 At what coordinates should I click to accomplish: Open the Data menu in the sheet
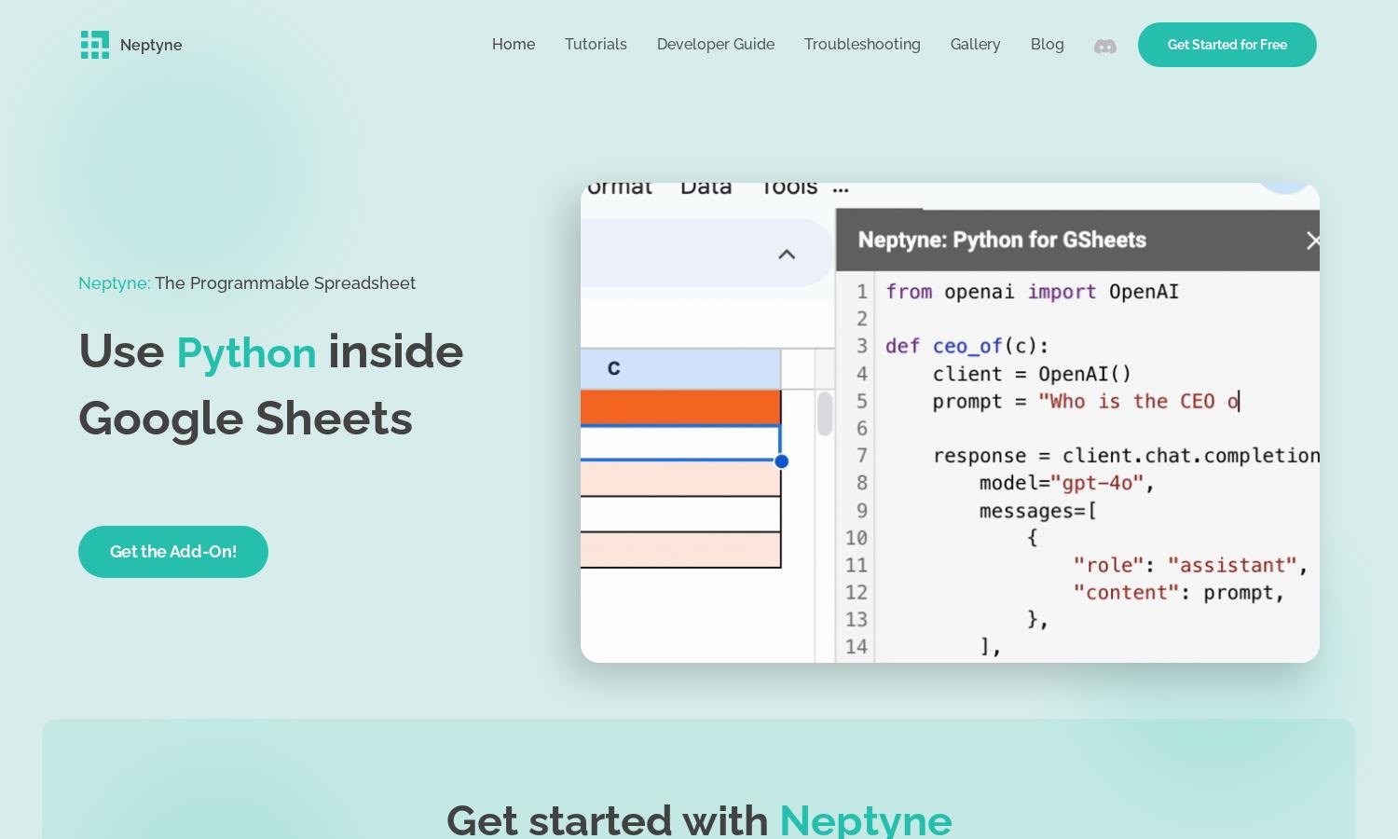point(706,188)
